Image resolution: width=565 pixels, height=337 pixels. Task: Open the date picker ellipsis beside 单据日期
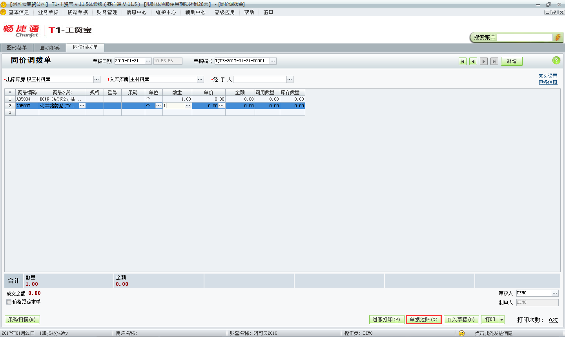coord(148,61)
